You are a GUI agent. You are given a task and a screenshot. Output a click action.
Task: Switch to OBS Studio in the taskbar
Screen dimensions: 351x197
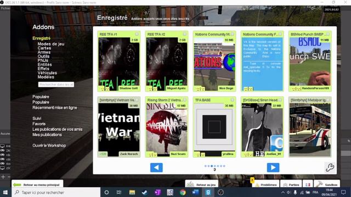point(220,192)
